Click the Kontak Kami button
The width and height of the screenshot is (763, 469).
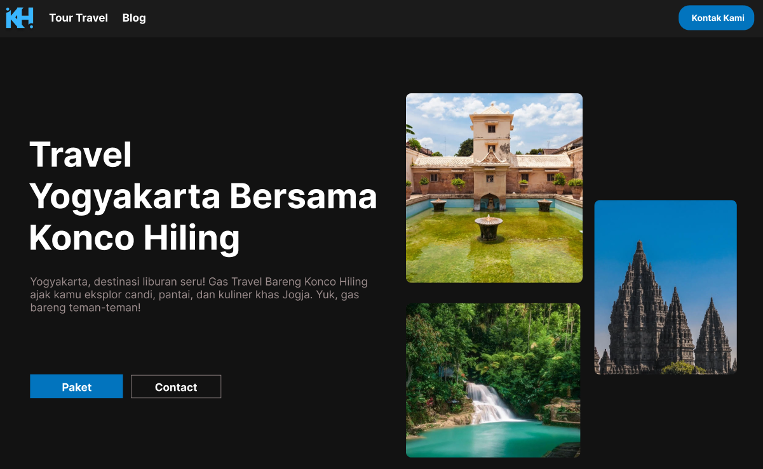tap(717, 18)
